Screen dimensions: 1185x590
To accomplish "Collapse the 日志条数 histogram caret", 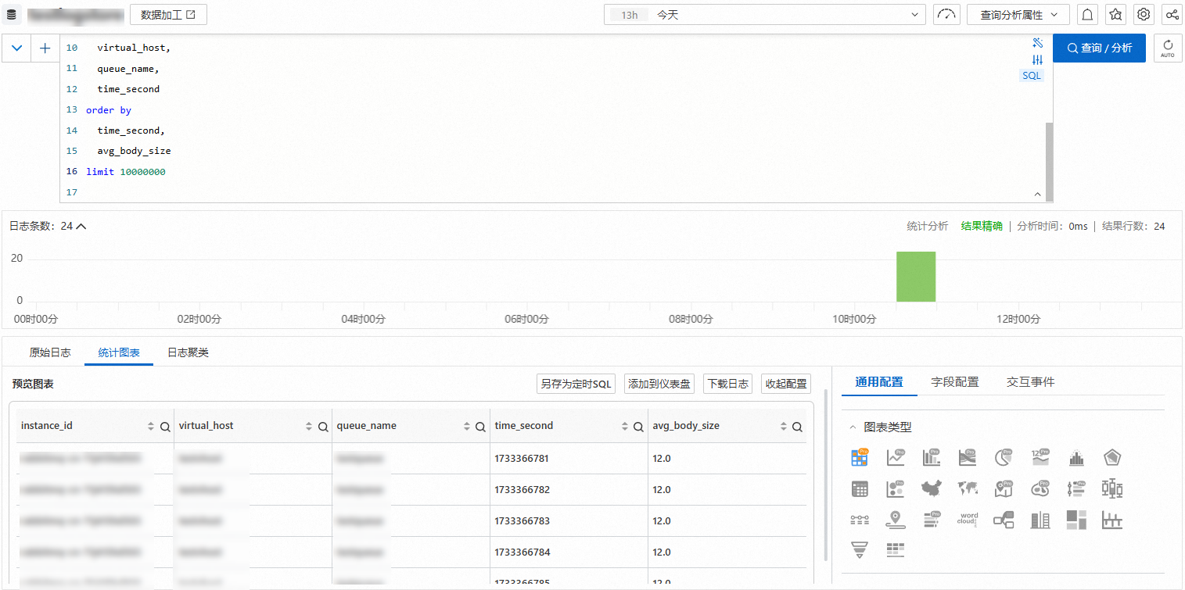I will coord(81,227).
